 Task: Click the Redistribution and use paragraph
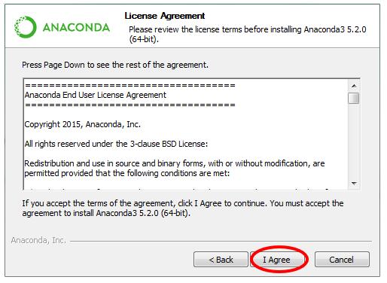coord(175,169)
